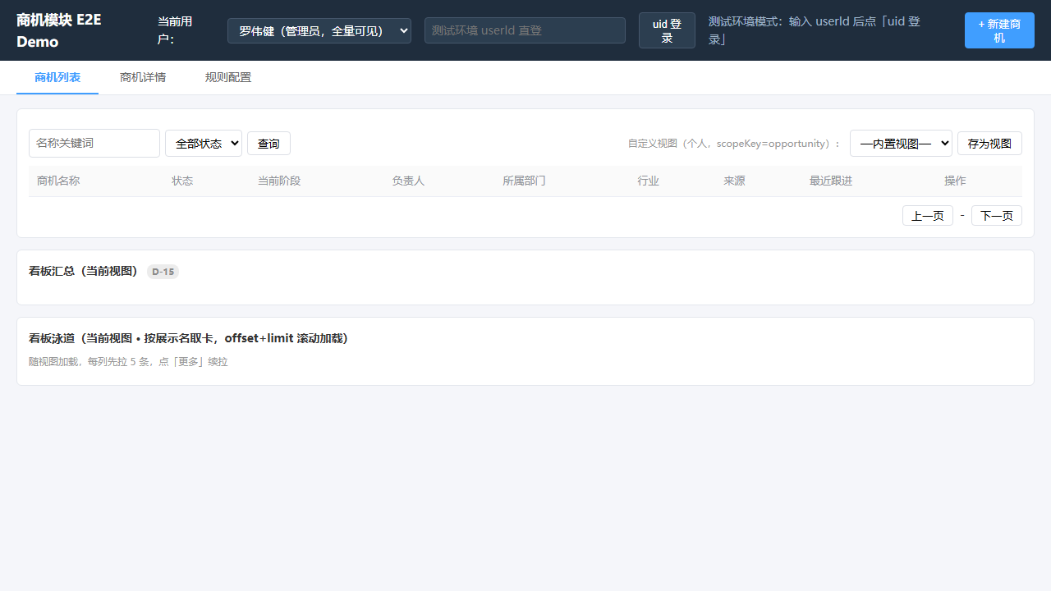
Task: Click the 当前阶段 column header
Action: 279,181
